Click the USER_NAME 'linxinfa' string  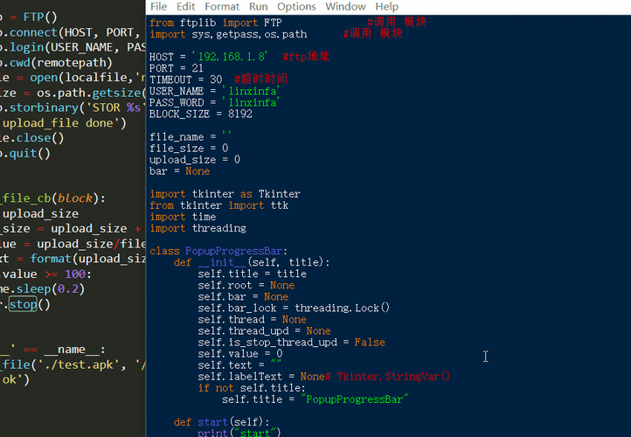tap(250, 91)
